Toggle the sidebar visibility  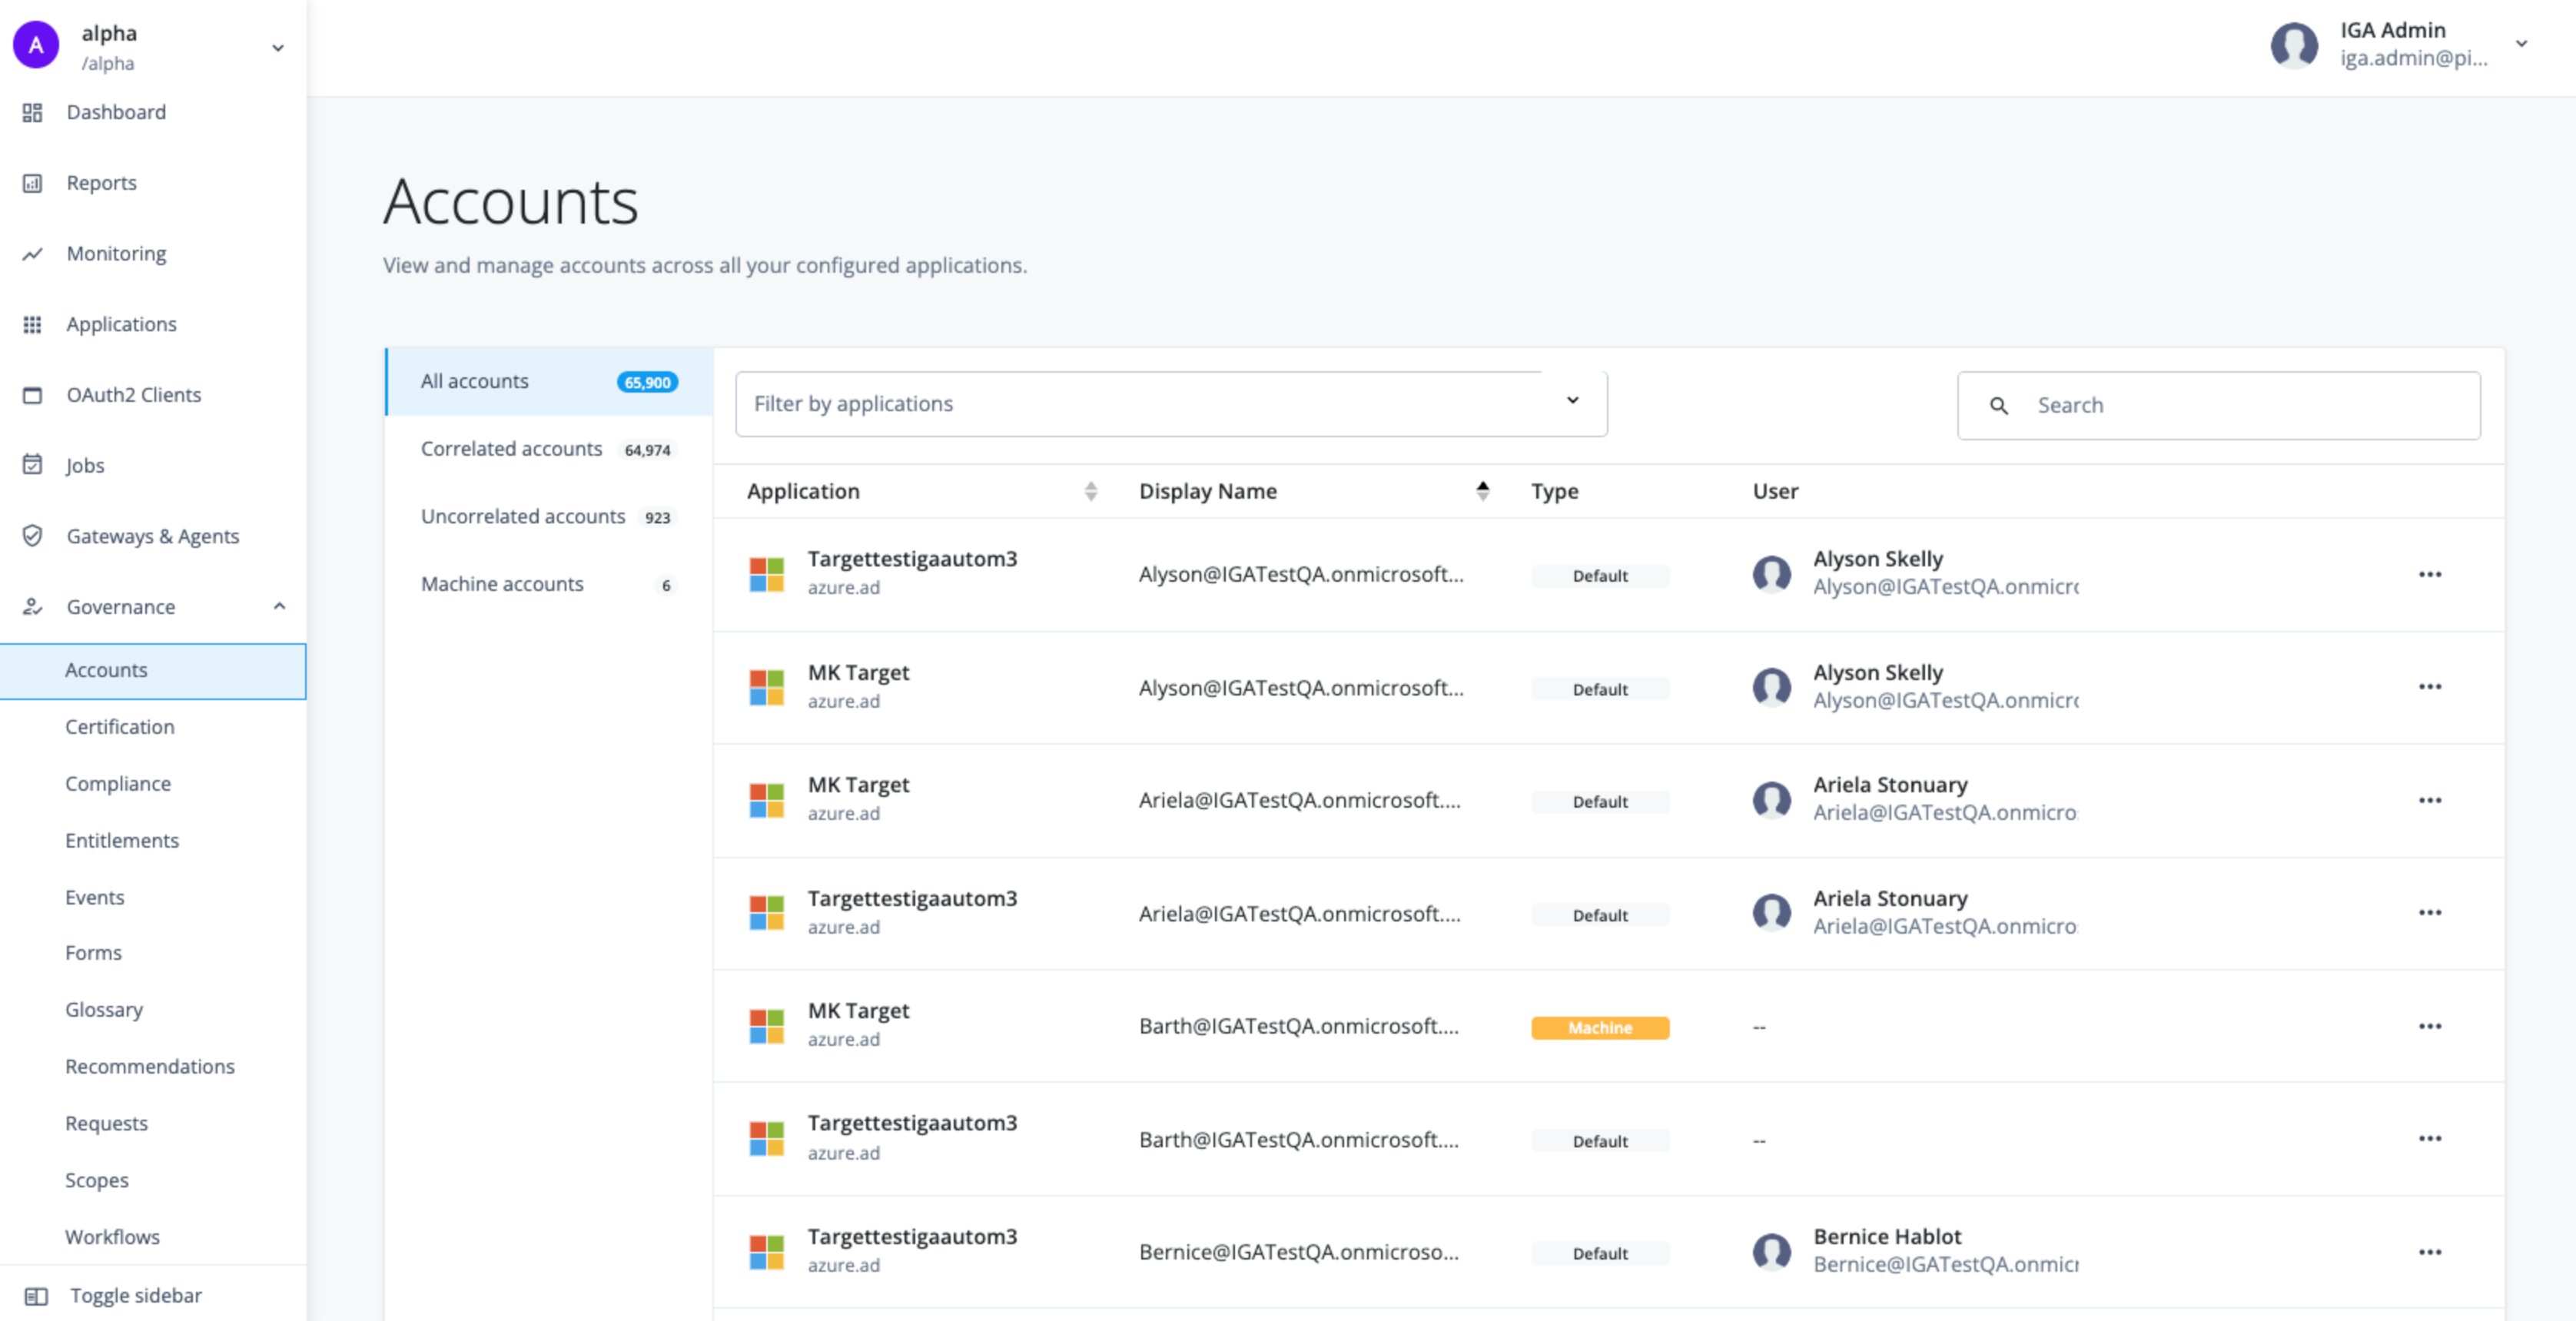coord(37,1296)
